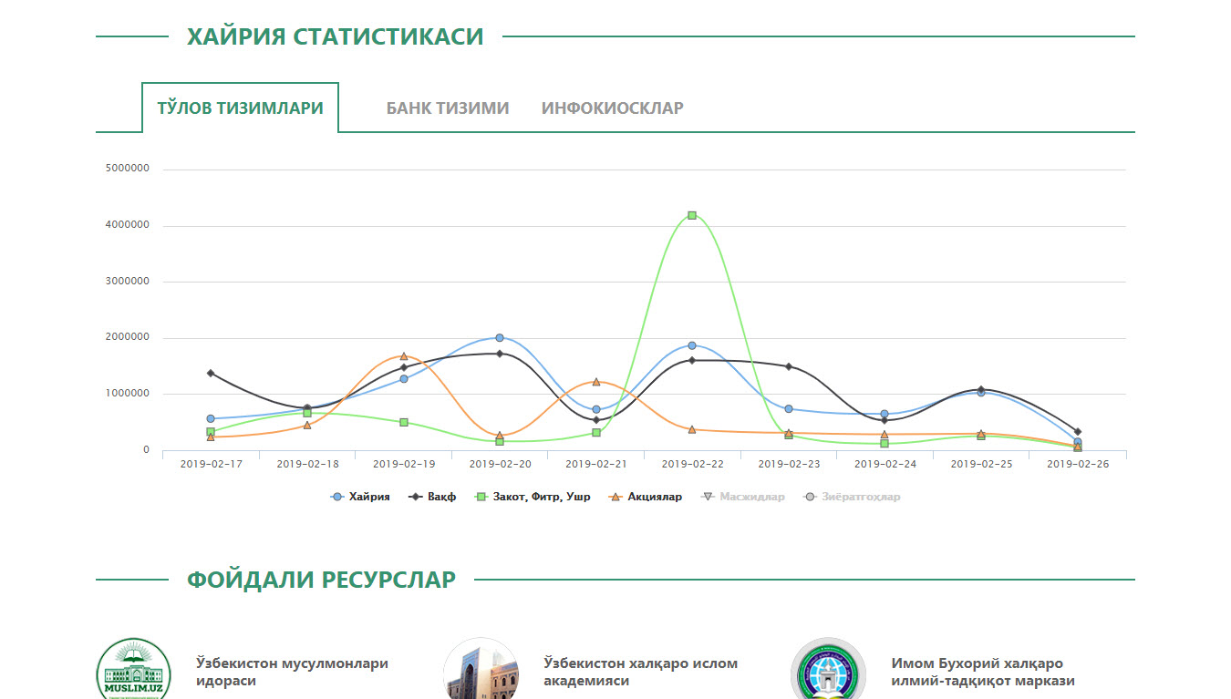The width and height of the screenshot is (1231, 699).
Task: Click the Имом Бухорий center emblem
Action: (828, 669)
